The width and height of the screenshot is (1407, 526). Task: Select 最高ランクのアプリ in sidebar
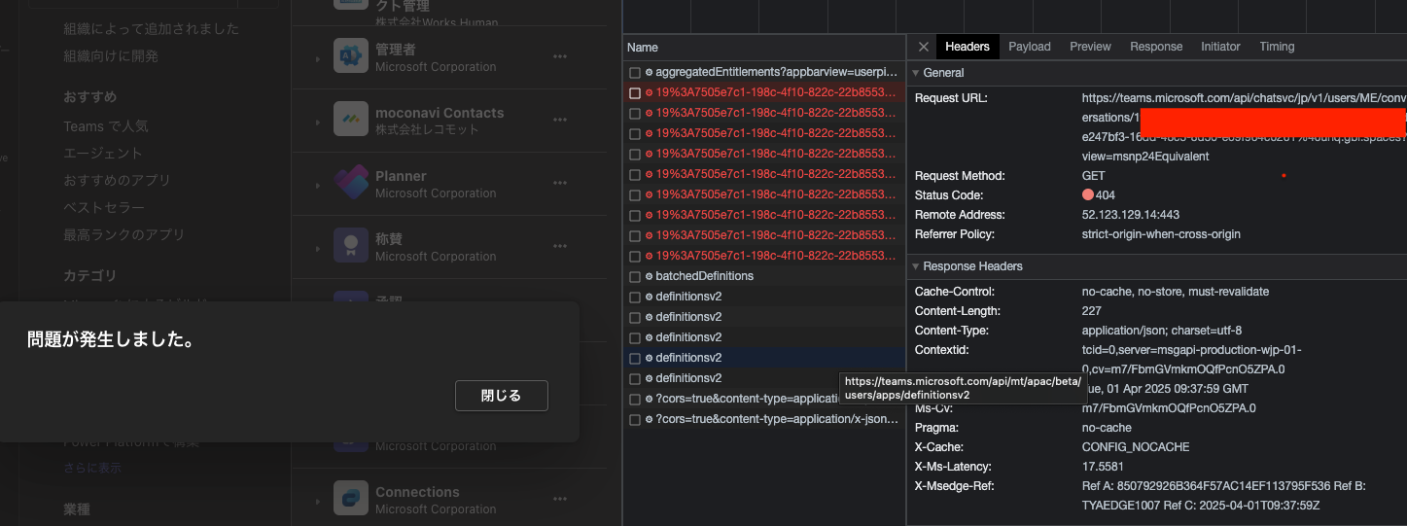[123, 235]
